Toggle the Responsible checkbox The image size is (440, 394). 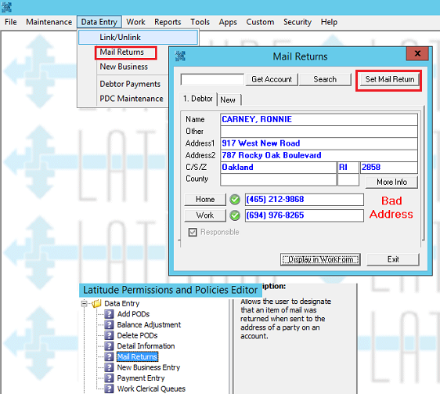193,232
